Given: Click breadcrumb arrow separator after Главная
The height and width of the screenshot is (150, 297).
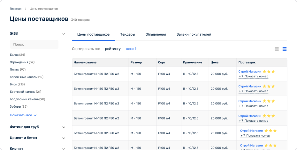Looking at the screenshot, I should 26,9.
